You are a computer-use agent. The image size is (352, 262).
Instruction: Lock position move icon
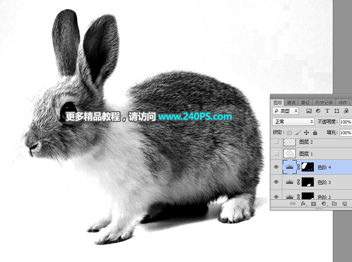[307, 133]
